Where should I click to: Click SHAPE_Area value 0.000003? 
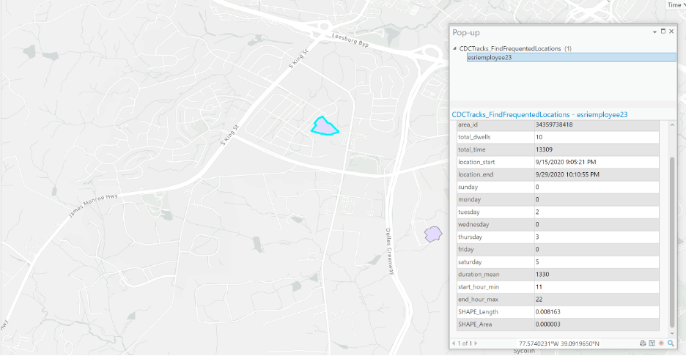(547, 325)
